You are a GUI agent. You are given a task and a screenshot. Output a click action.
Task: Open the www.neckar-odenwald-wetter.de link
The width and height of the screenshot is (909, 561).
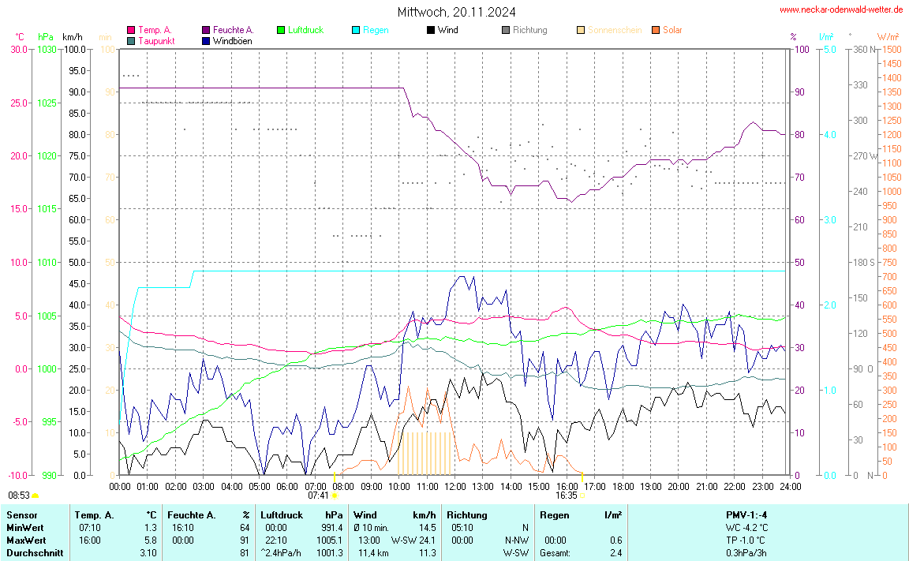(841, 9)
